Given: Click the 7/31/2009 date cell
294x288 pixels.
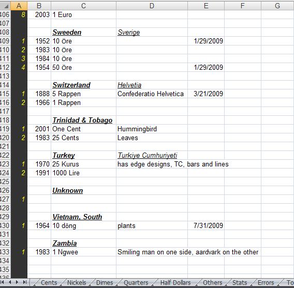Looking at the screenshot, I should [x=206, y=225].
